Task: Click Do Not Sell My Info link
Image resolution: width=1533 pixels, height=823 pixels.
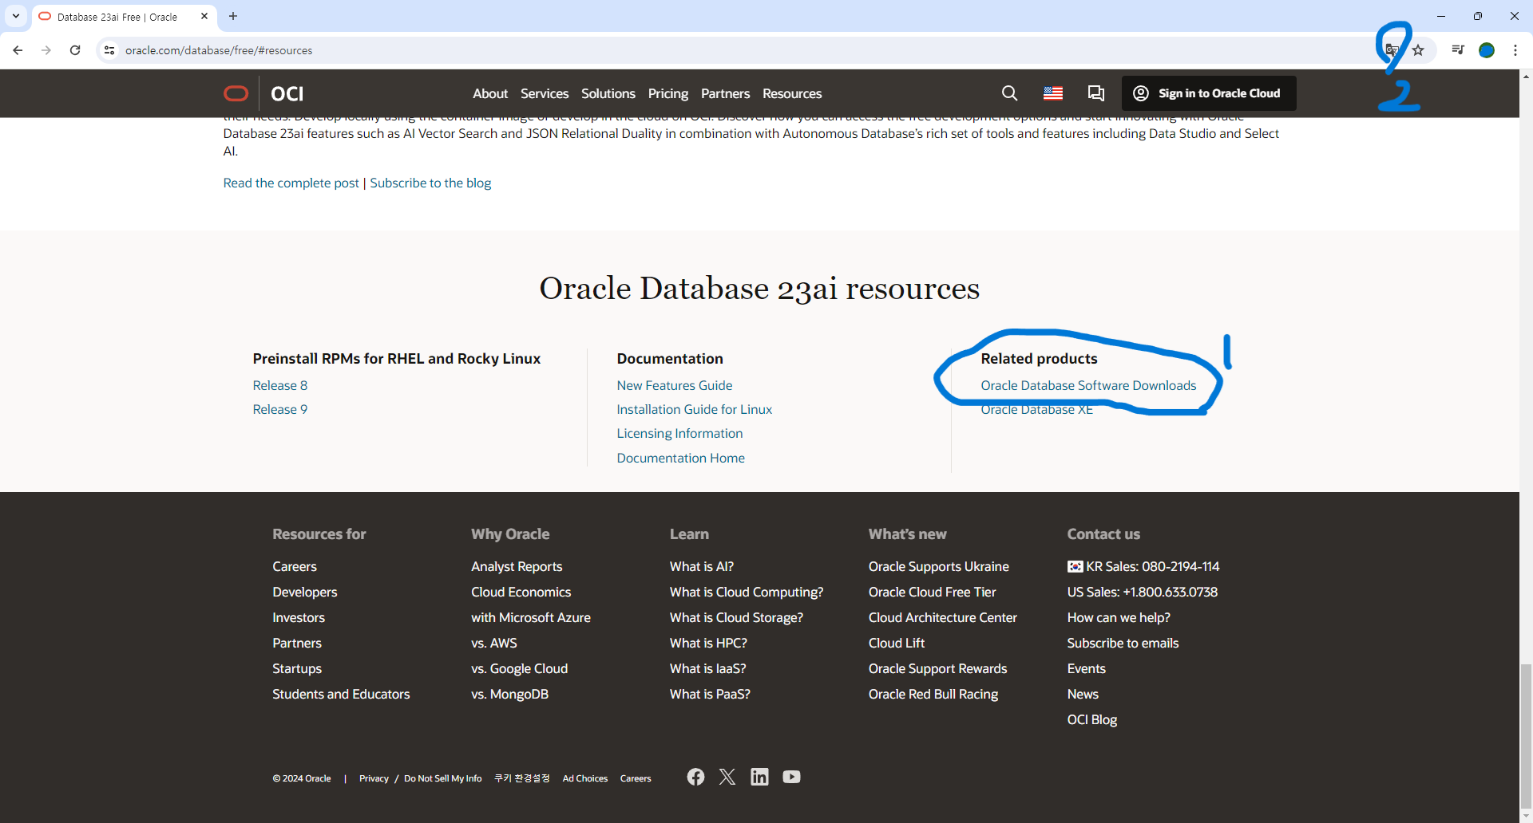Action: coord(443,778)
